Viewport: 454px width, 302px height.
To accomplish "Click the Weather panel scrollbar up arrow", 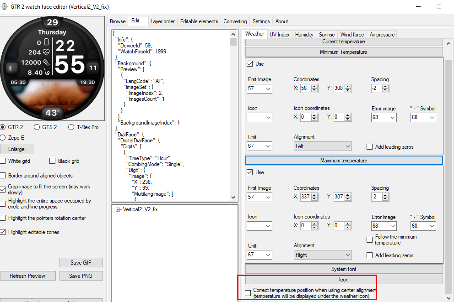I will [x=449, y=44].
